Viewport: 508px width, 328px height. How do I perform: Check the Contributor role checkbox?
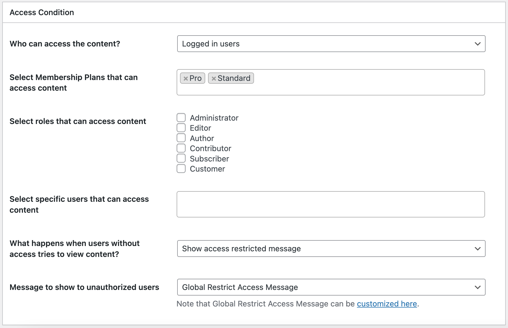tap(181, 148)
